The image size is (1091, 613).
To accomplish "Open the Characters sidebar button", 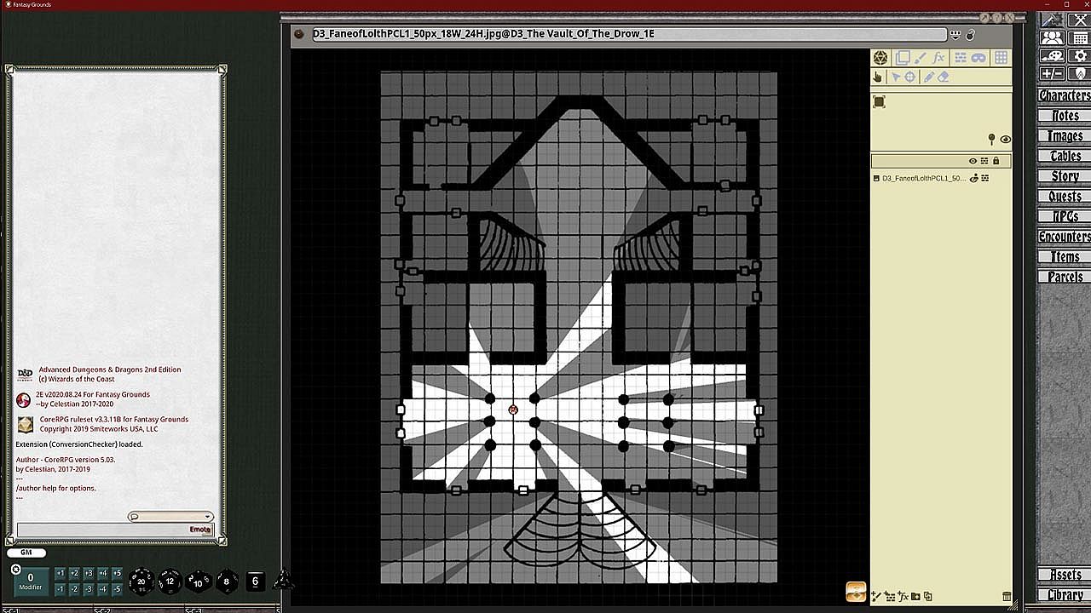I will tap(1064, 95).
